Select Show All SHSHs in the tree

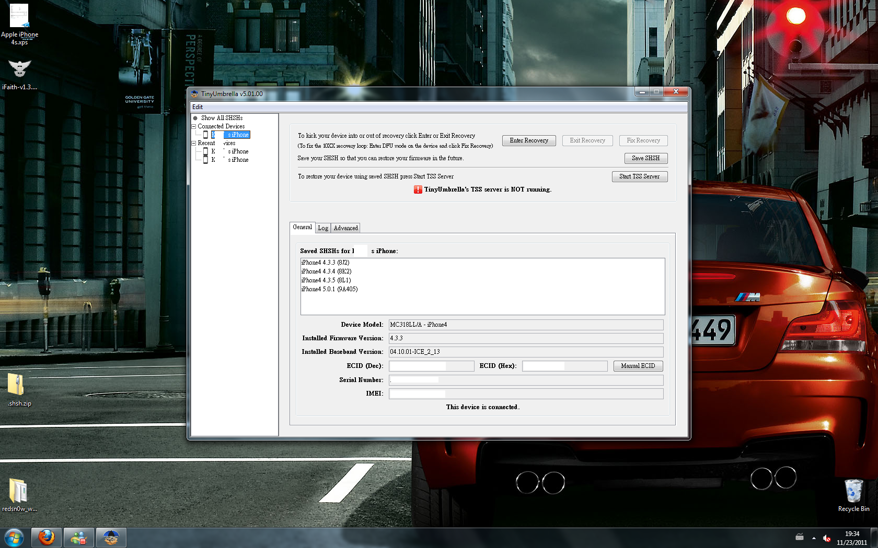[222, 118]
